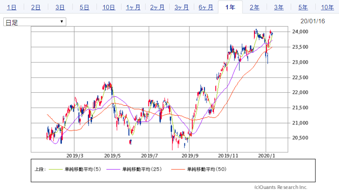Screen dimensions: 339x191
Task: Click the orange 50-day moving average legend line
Action: pyautogui.click(x=178, y=169)
